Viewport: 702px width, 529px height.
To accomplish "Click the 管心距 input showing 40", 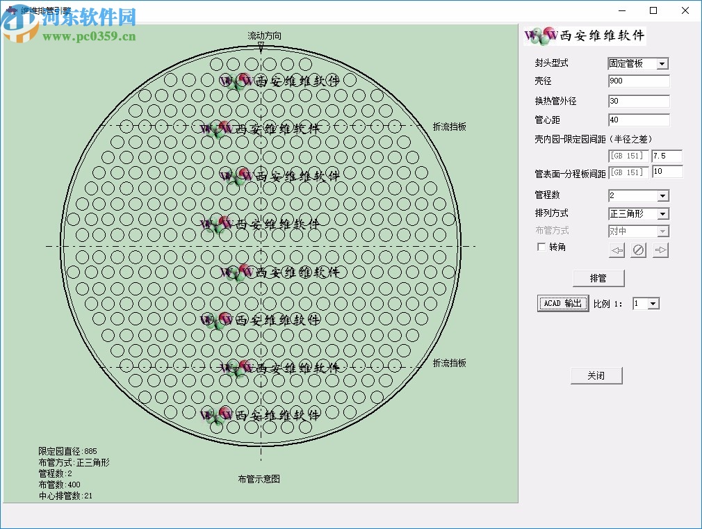I will pos(637,120).
